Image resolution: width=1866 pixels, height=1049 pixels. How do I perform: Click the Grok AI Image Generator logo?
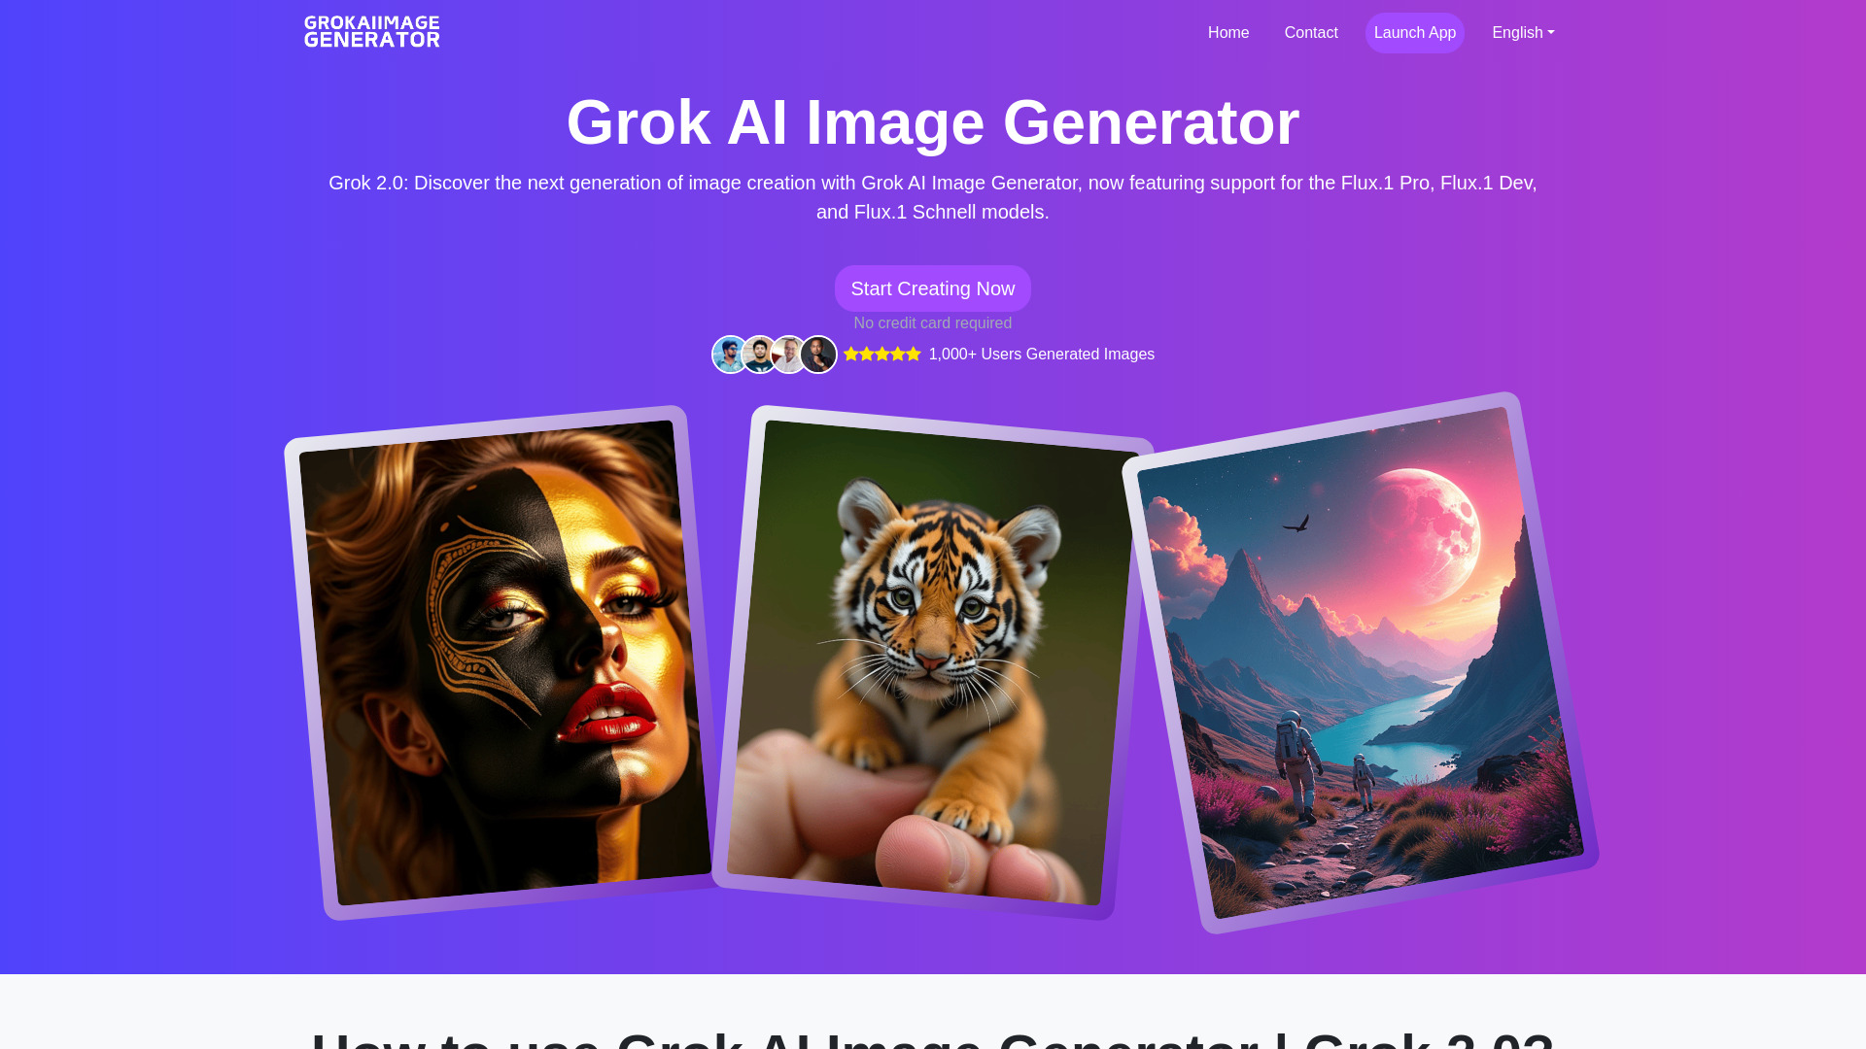(x=370, y=32)
